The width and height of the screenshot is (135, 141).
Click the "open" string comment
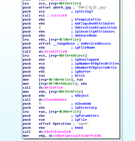(83, 124)
